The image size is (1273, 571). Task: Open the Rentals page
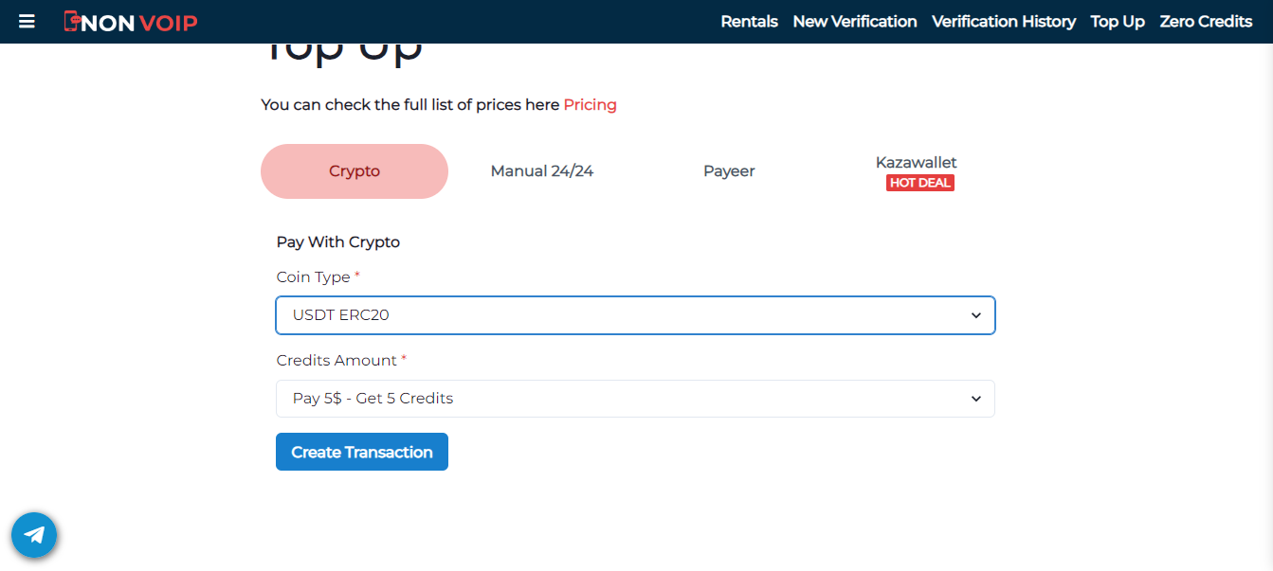point(749,21)
